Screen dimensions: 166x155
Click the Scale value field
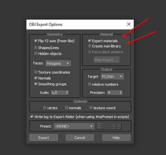(x=58, y=93)
